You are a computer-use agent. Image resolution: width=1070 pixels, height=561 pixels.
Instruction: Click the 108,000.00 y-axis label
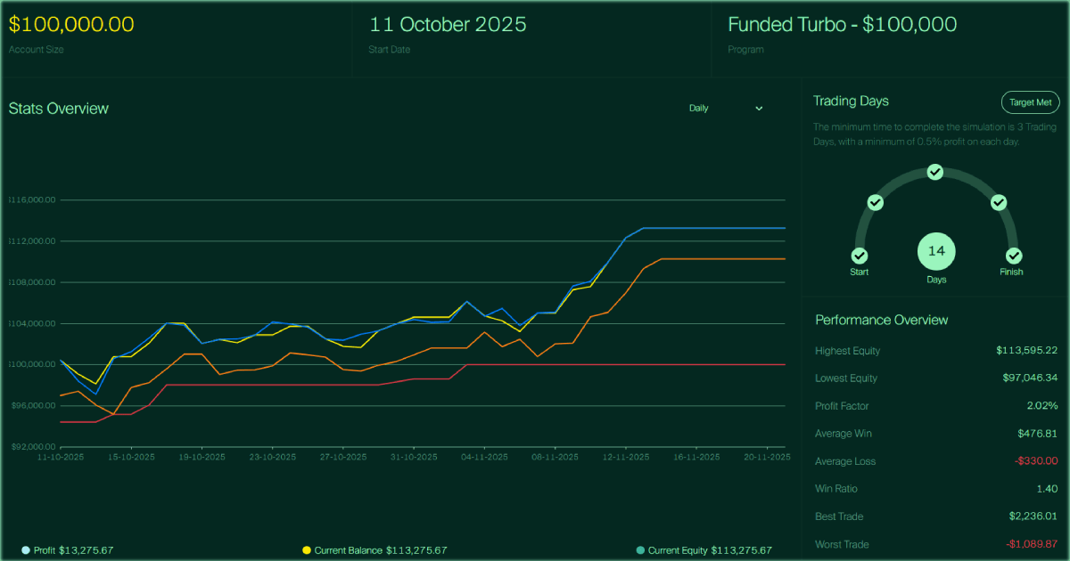tap(32, 282)
